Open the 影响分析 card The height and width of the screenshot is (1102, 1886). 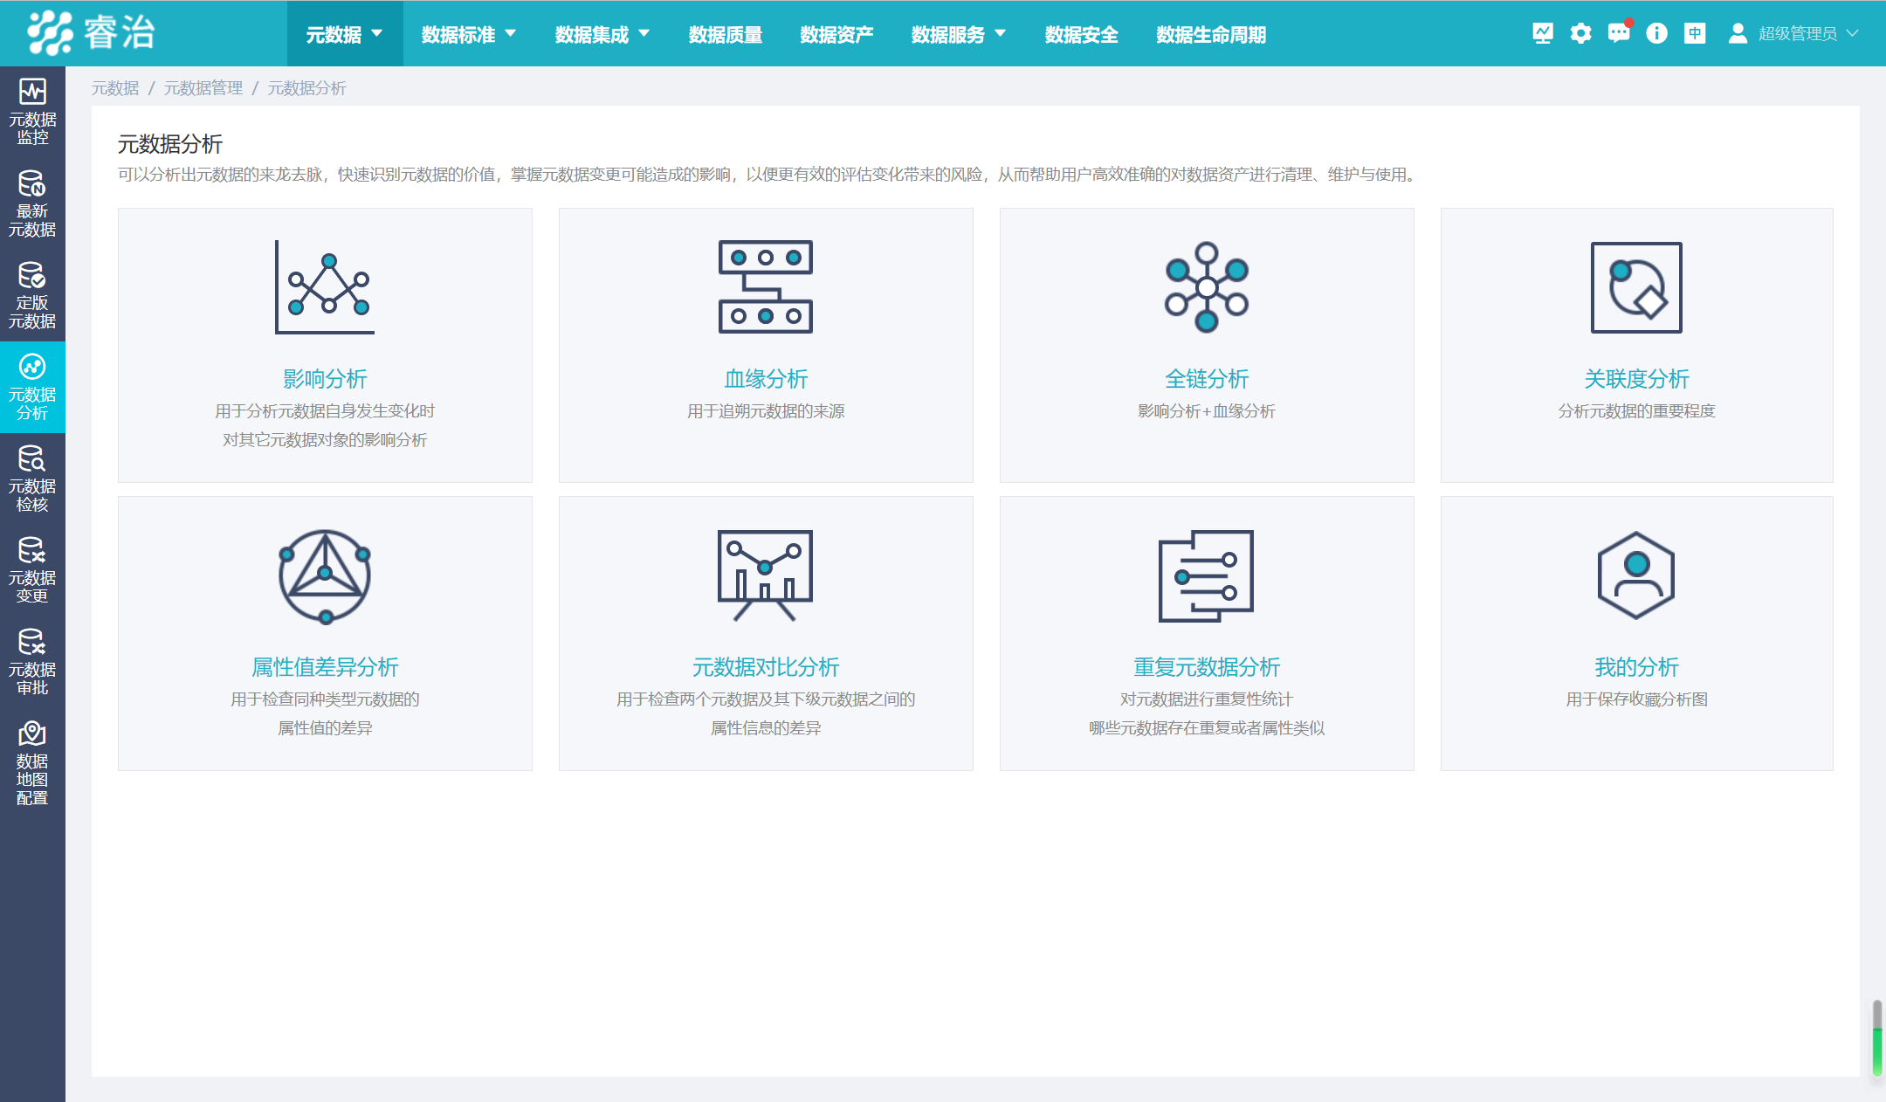[325, 345]
